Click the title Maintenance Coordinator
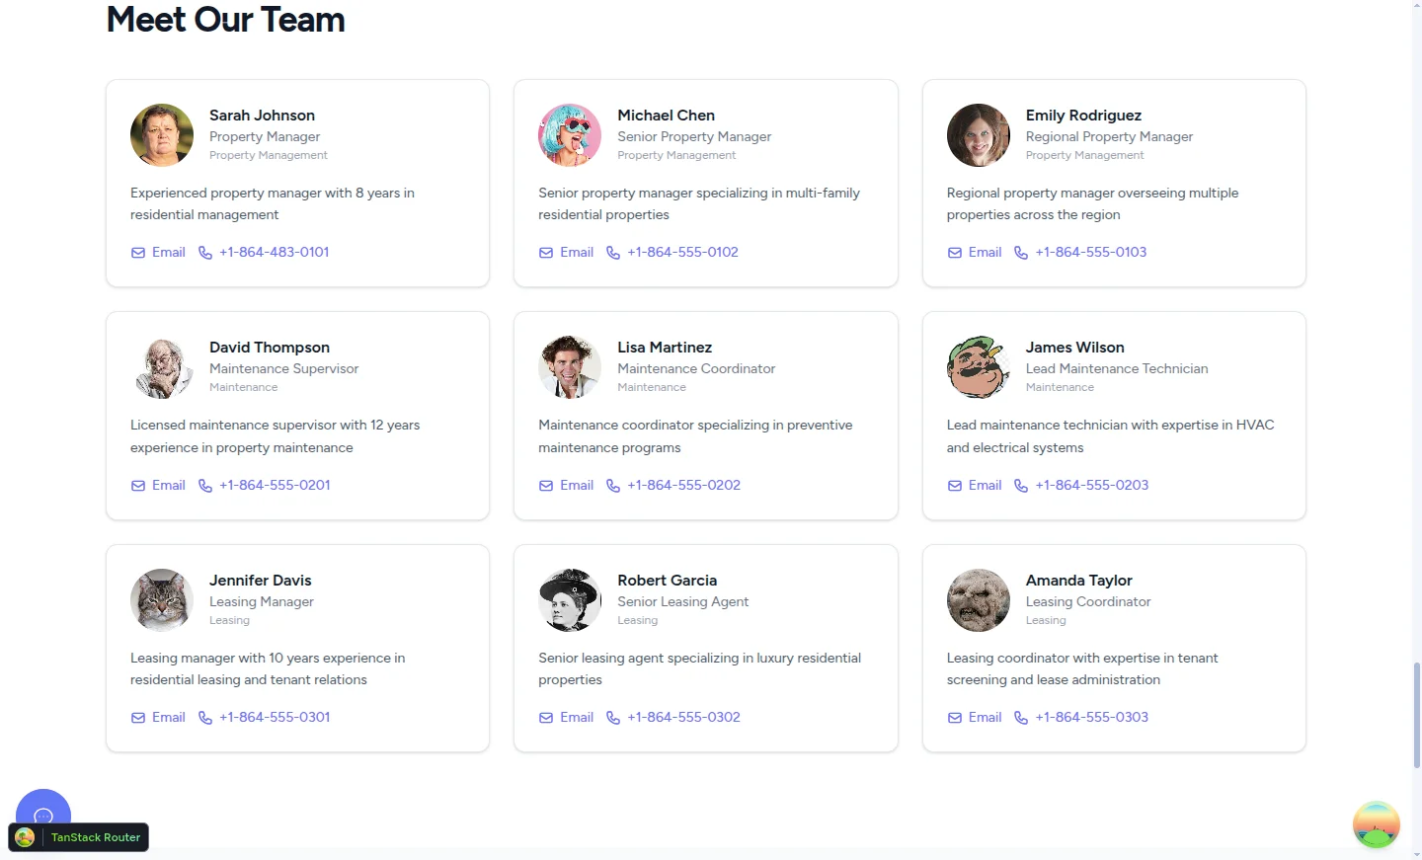Image resolution: width=1422 pixels, height=860 pixels. (696, 369)
